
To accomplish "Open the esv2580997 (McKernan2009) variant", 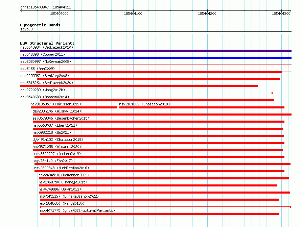I will pos(46,61).
